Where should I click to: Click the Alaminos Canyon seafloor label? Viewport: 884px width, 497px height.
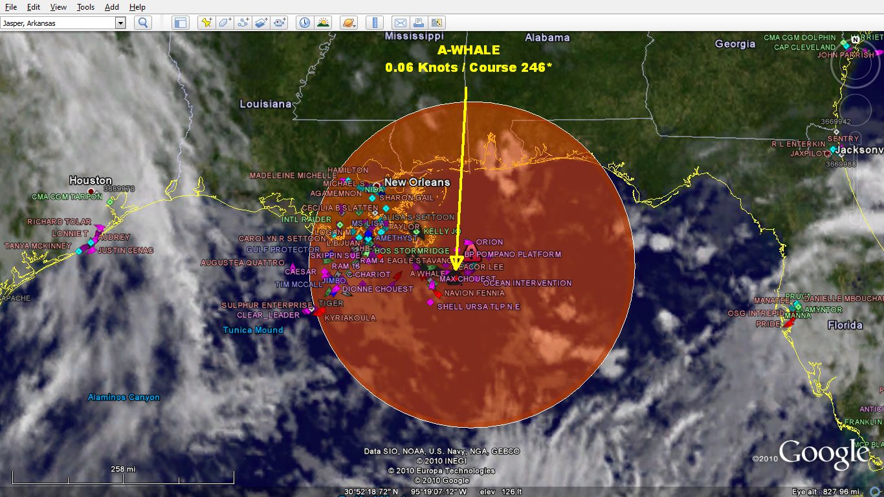pyautogui.click(x=124, y=397)
